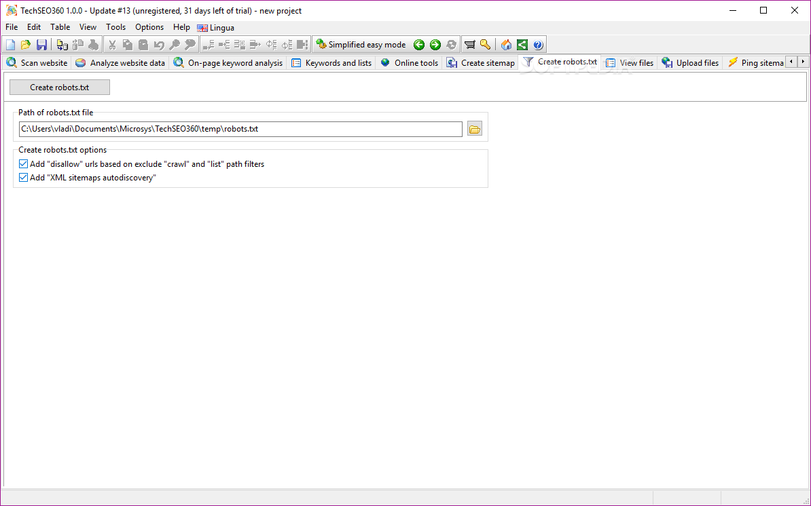
Task: Save the project with the floppy disk icon
Action: [41, 45]
